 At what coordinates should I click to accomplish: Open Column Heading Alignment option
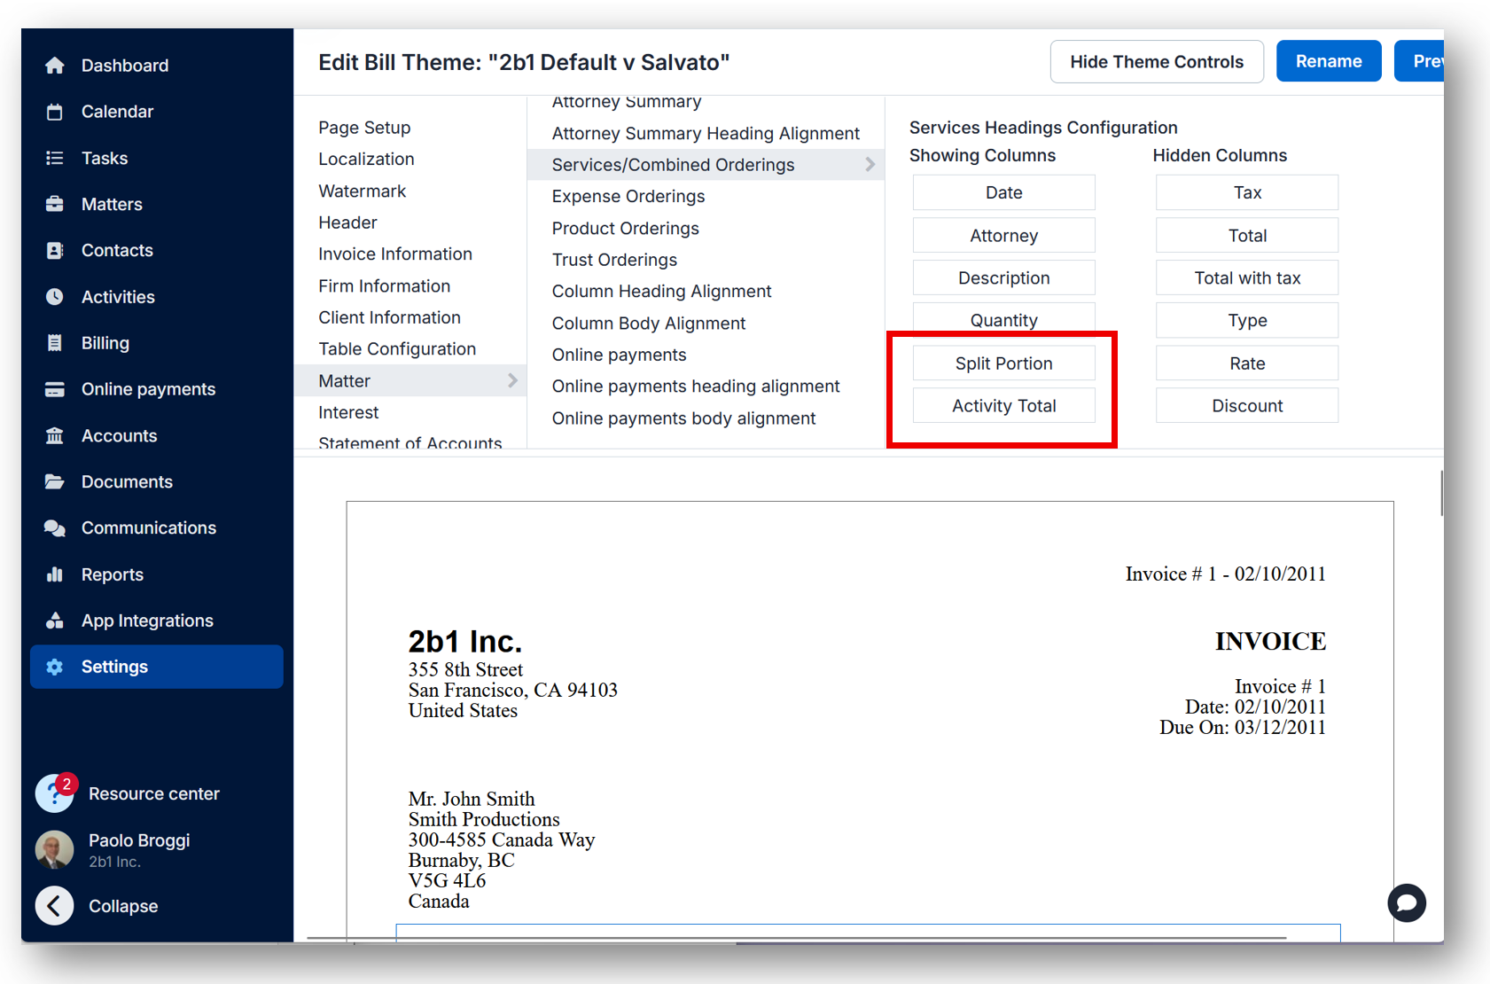(661, 292)
